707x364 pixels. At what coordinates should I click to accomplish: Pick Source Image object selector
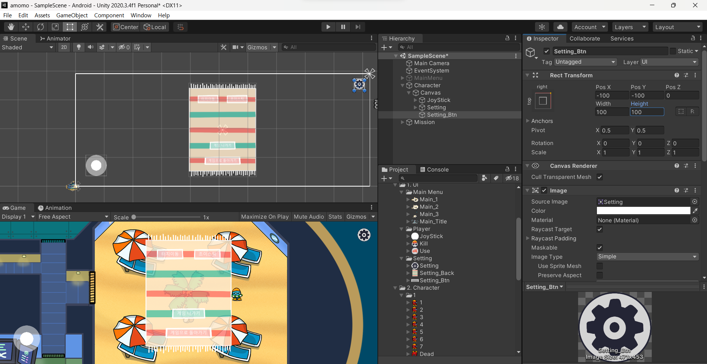694,202
